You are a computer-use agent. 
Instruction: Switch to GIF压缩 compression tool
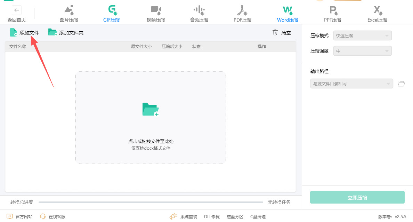[x=112, y=14]
